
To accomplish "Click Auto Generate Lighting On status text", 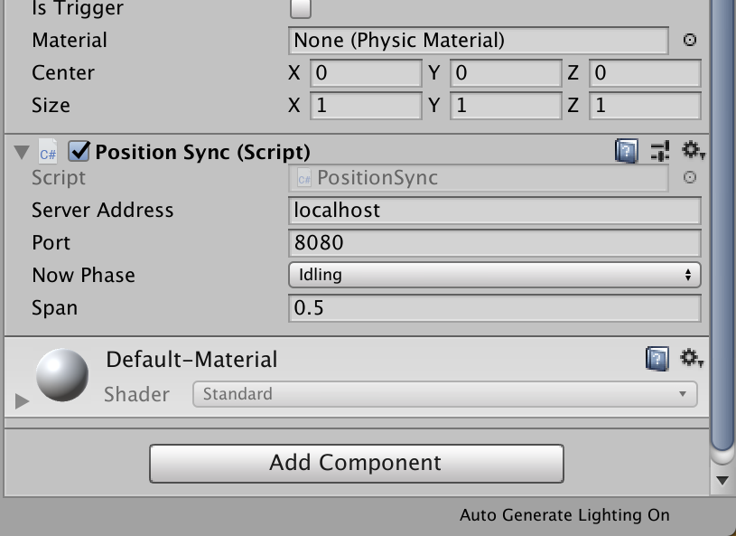I will pos(564,515).
